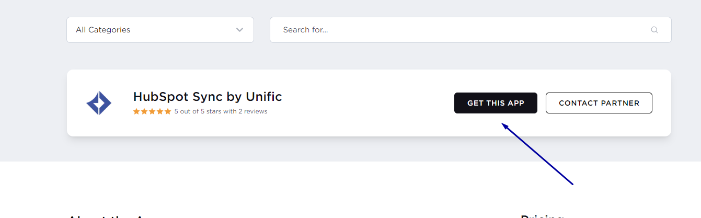Open the '5 out of 5 stars' reviews text

pyautogui.click(x=221, y=111)
